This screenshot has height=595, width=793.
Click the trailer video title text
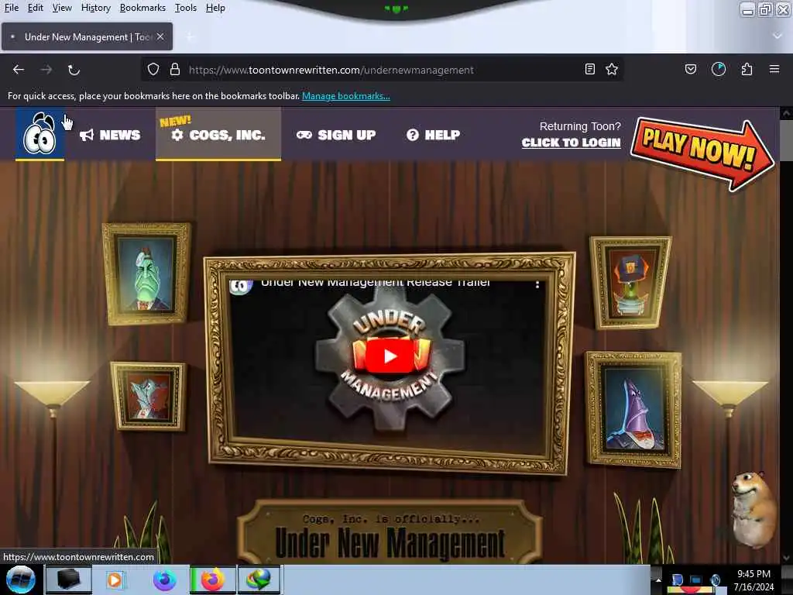coord(376,284)
